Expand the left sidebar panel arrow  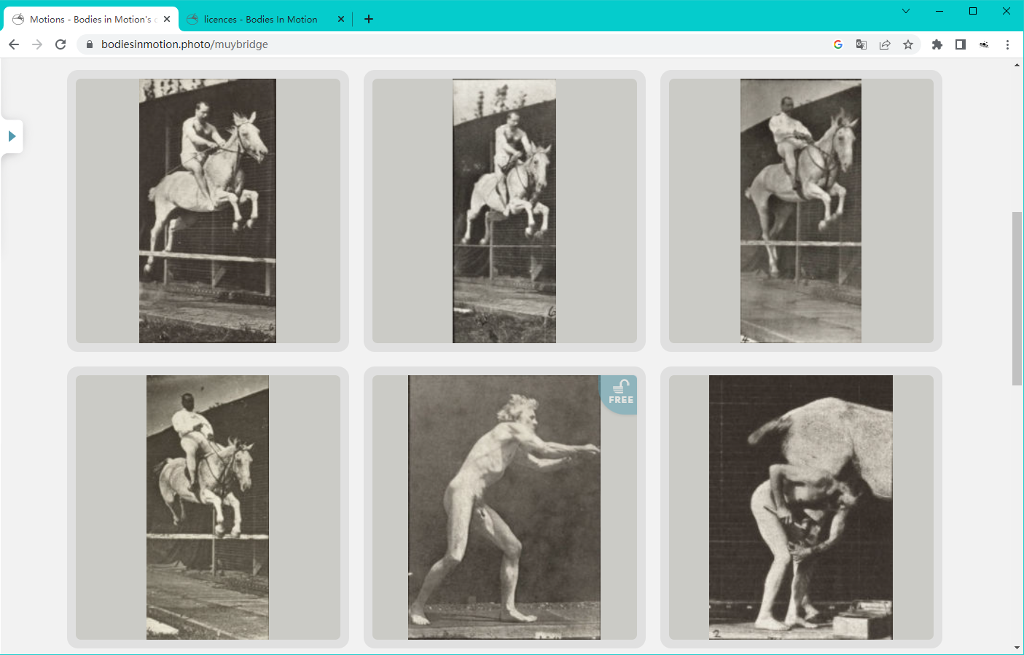[x=12, y=136]
